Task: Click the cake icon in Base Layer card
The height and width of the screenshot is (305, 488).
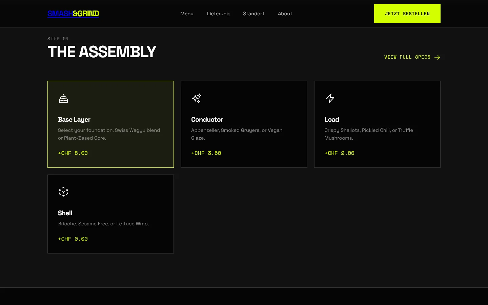Action: pos(63,99)
